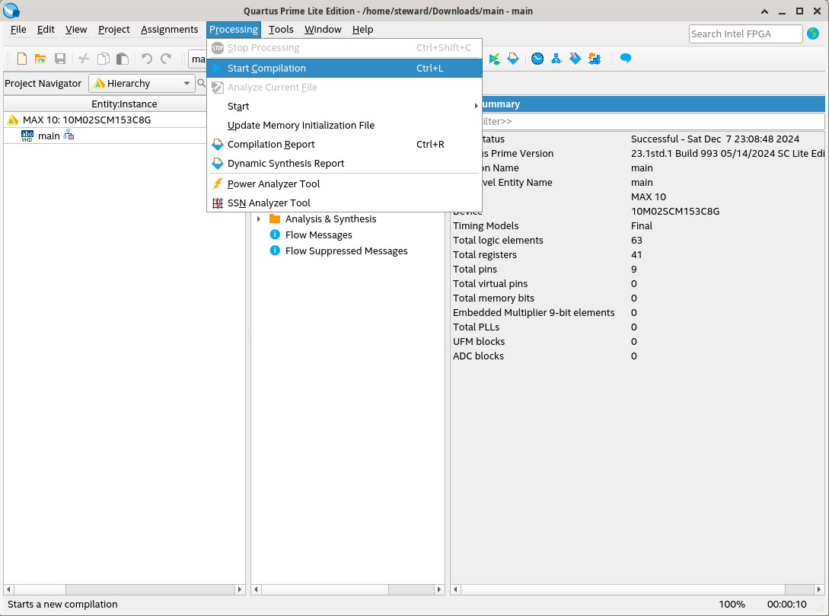Open the Project menu
Screen dimensions: 829x616
tap(113, 30)
